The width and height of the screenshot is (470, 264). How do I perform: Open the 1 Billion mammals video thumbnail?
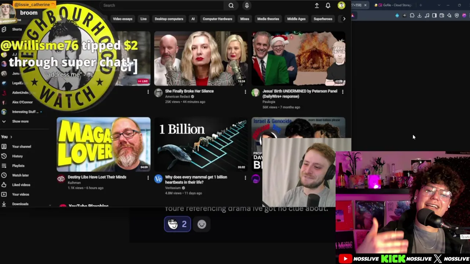[201, 144]
